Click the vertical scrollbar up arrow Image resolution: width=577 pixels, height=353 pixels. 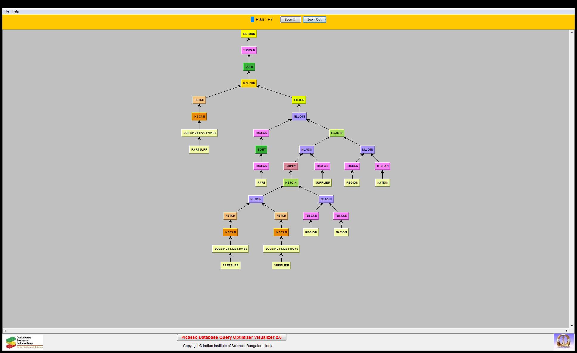(572, 32)
